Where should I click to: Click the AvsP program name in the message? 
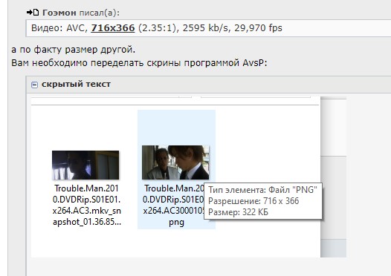point(255,63)
